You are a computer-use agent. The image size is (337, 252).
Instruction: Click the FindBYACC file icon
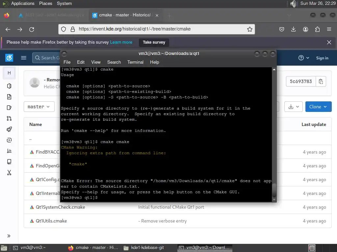32,152
